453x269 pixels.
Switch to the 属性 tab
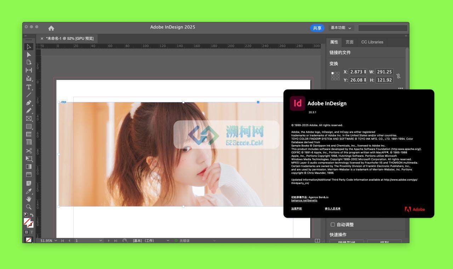coord(334,42)
